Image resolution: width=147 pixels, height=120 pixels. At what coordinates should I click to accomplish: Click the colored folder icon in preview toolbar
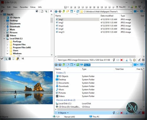pyautogui.click(x=17, y=59)
